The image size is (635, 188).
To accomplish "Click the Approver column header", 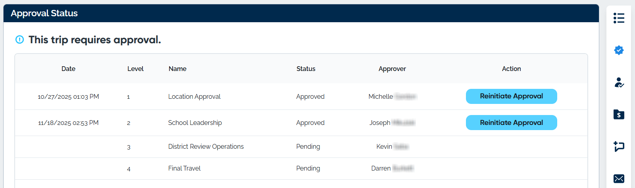I will [x=392, y=69].
